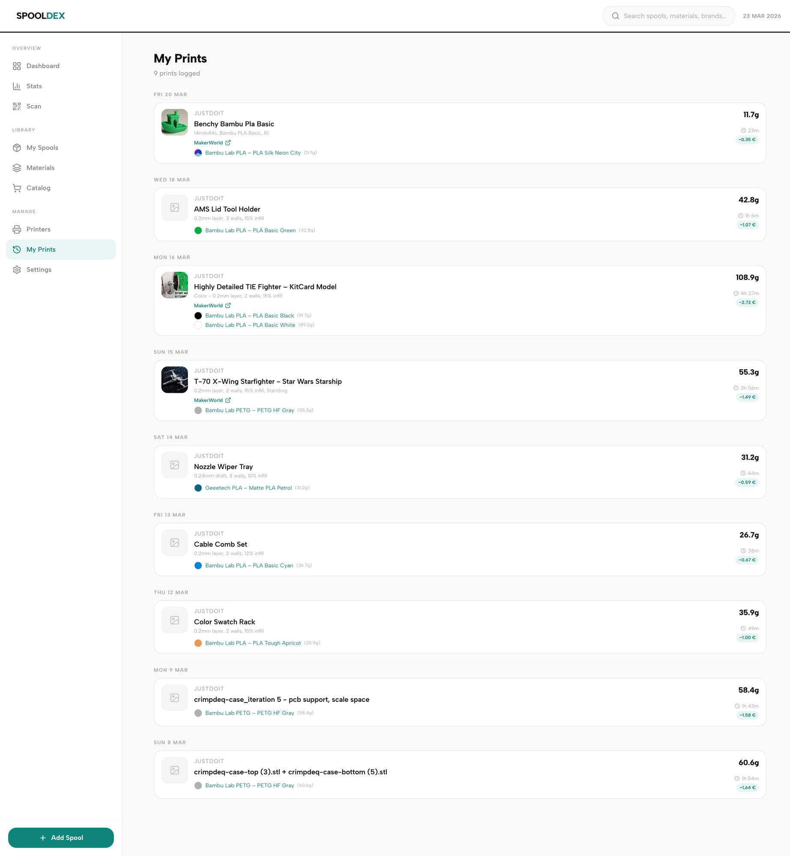The width and height of the screenshot is (790, 856).
Task: Click the Add Spool button
Action: coord(61,837)
